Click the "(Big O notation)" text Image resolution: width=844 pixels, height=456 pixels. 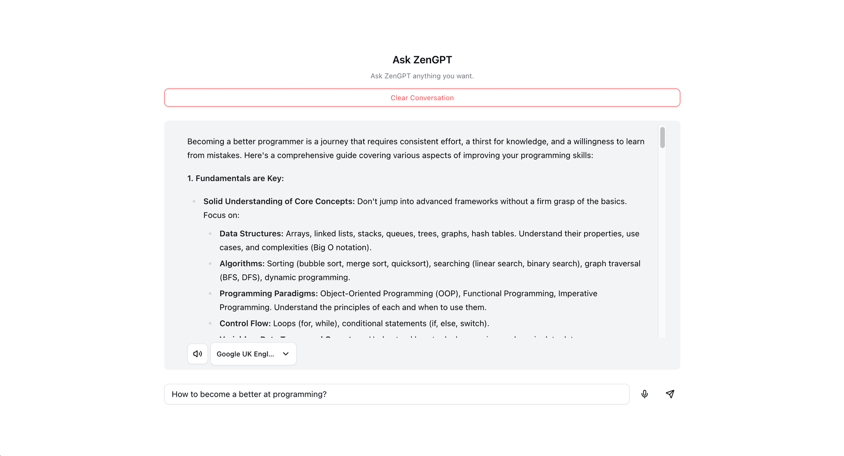[341, 247]
